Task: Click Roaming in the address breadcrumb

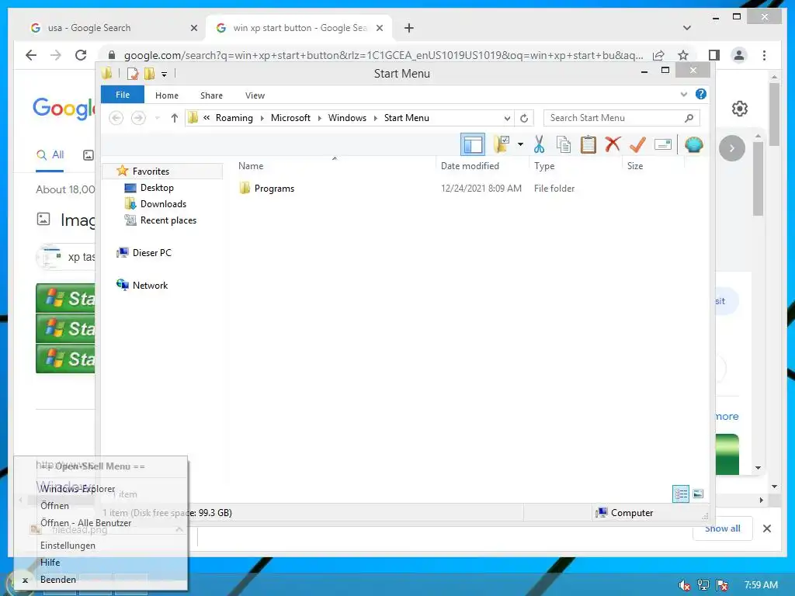Action: [234, 118]
